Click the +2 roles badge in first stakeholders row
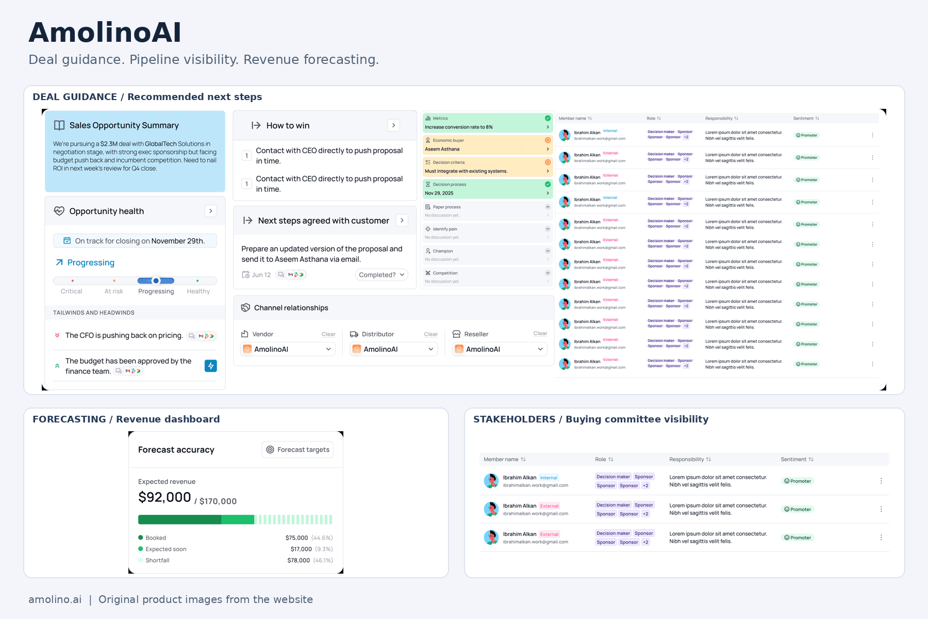This screenshot has width=928, height=619. click(645, 485)
